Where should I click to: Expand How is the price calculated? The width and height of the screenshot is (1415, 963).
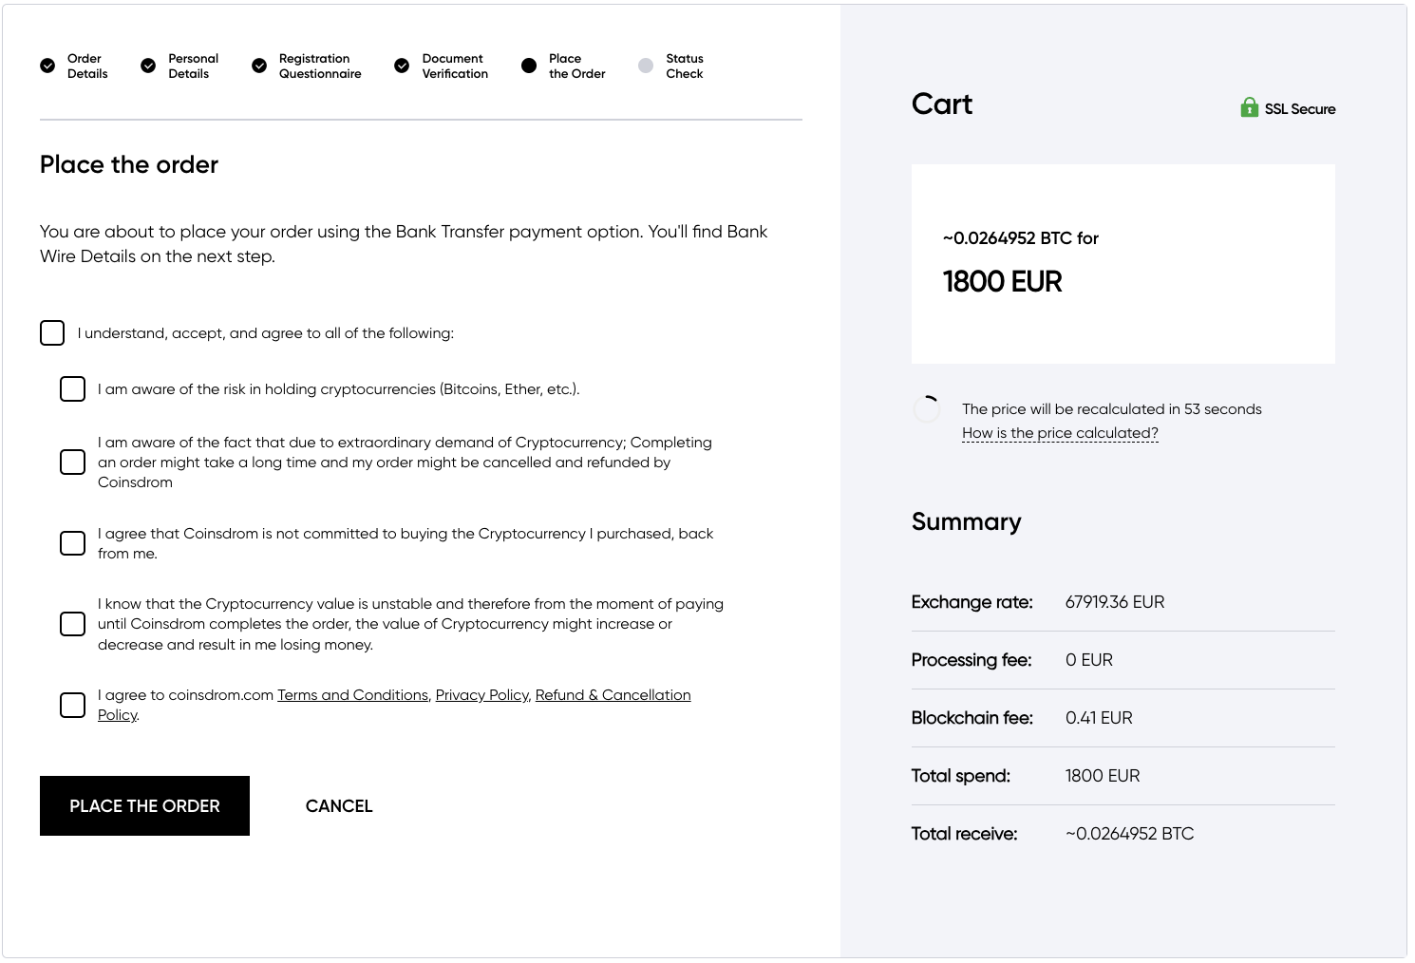[x=1060, y=433]
